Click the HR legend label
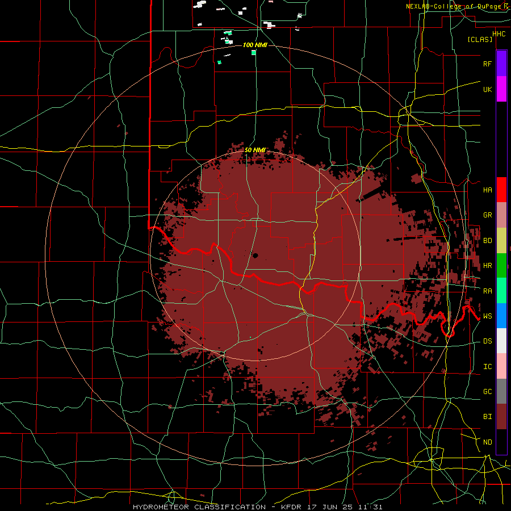 point(487,266)
